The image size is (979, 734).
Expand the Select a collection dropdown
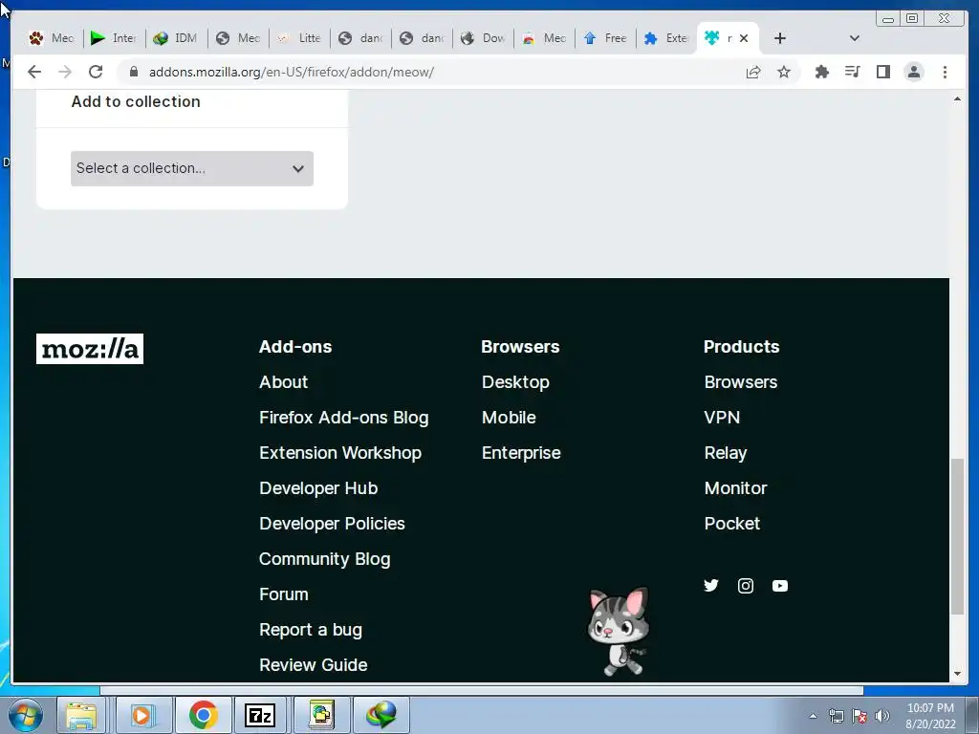(191, 168)
